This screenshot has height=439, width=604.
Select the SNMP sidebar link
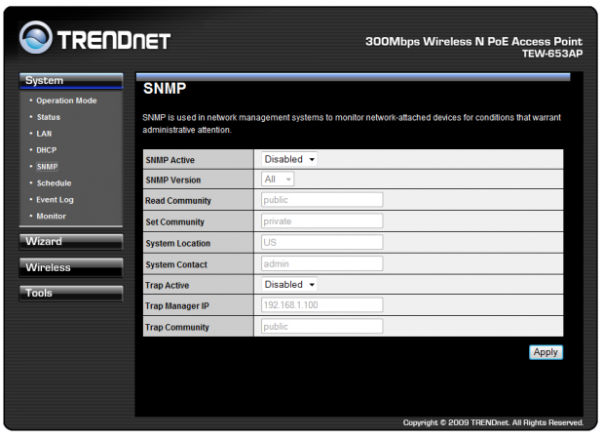(47, 167)
